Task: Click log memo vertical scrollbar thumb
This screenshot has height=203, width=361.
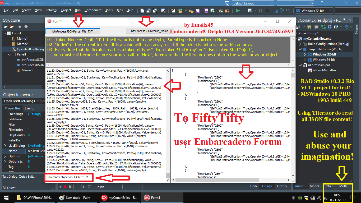Action: click(168, 176)
